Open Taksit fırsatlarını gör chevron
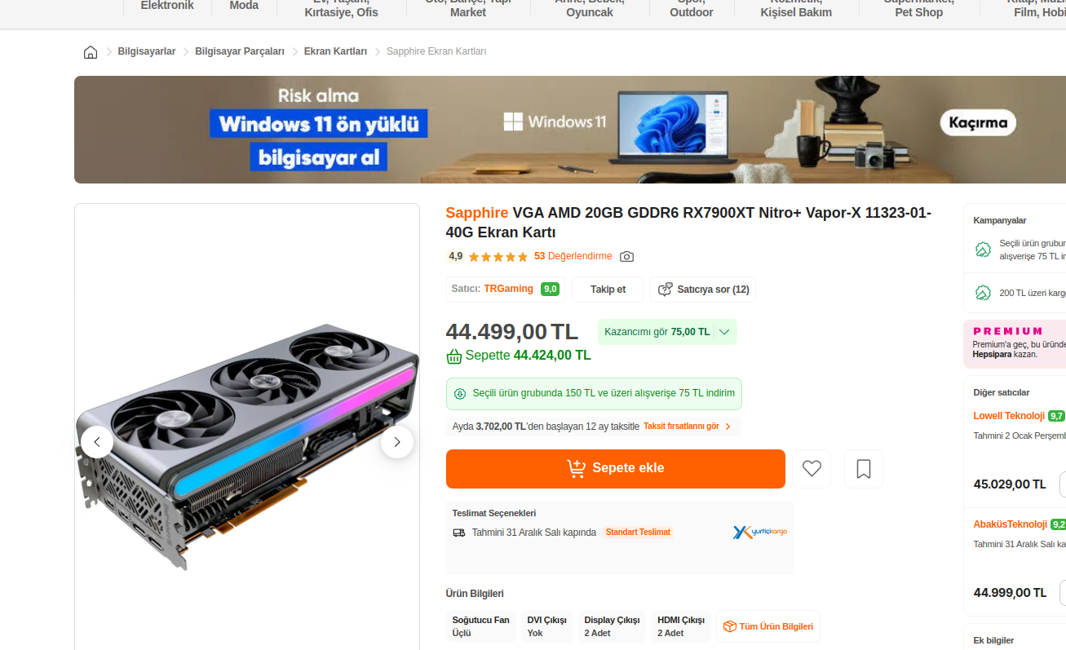 point(728,427)
